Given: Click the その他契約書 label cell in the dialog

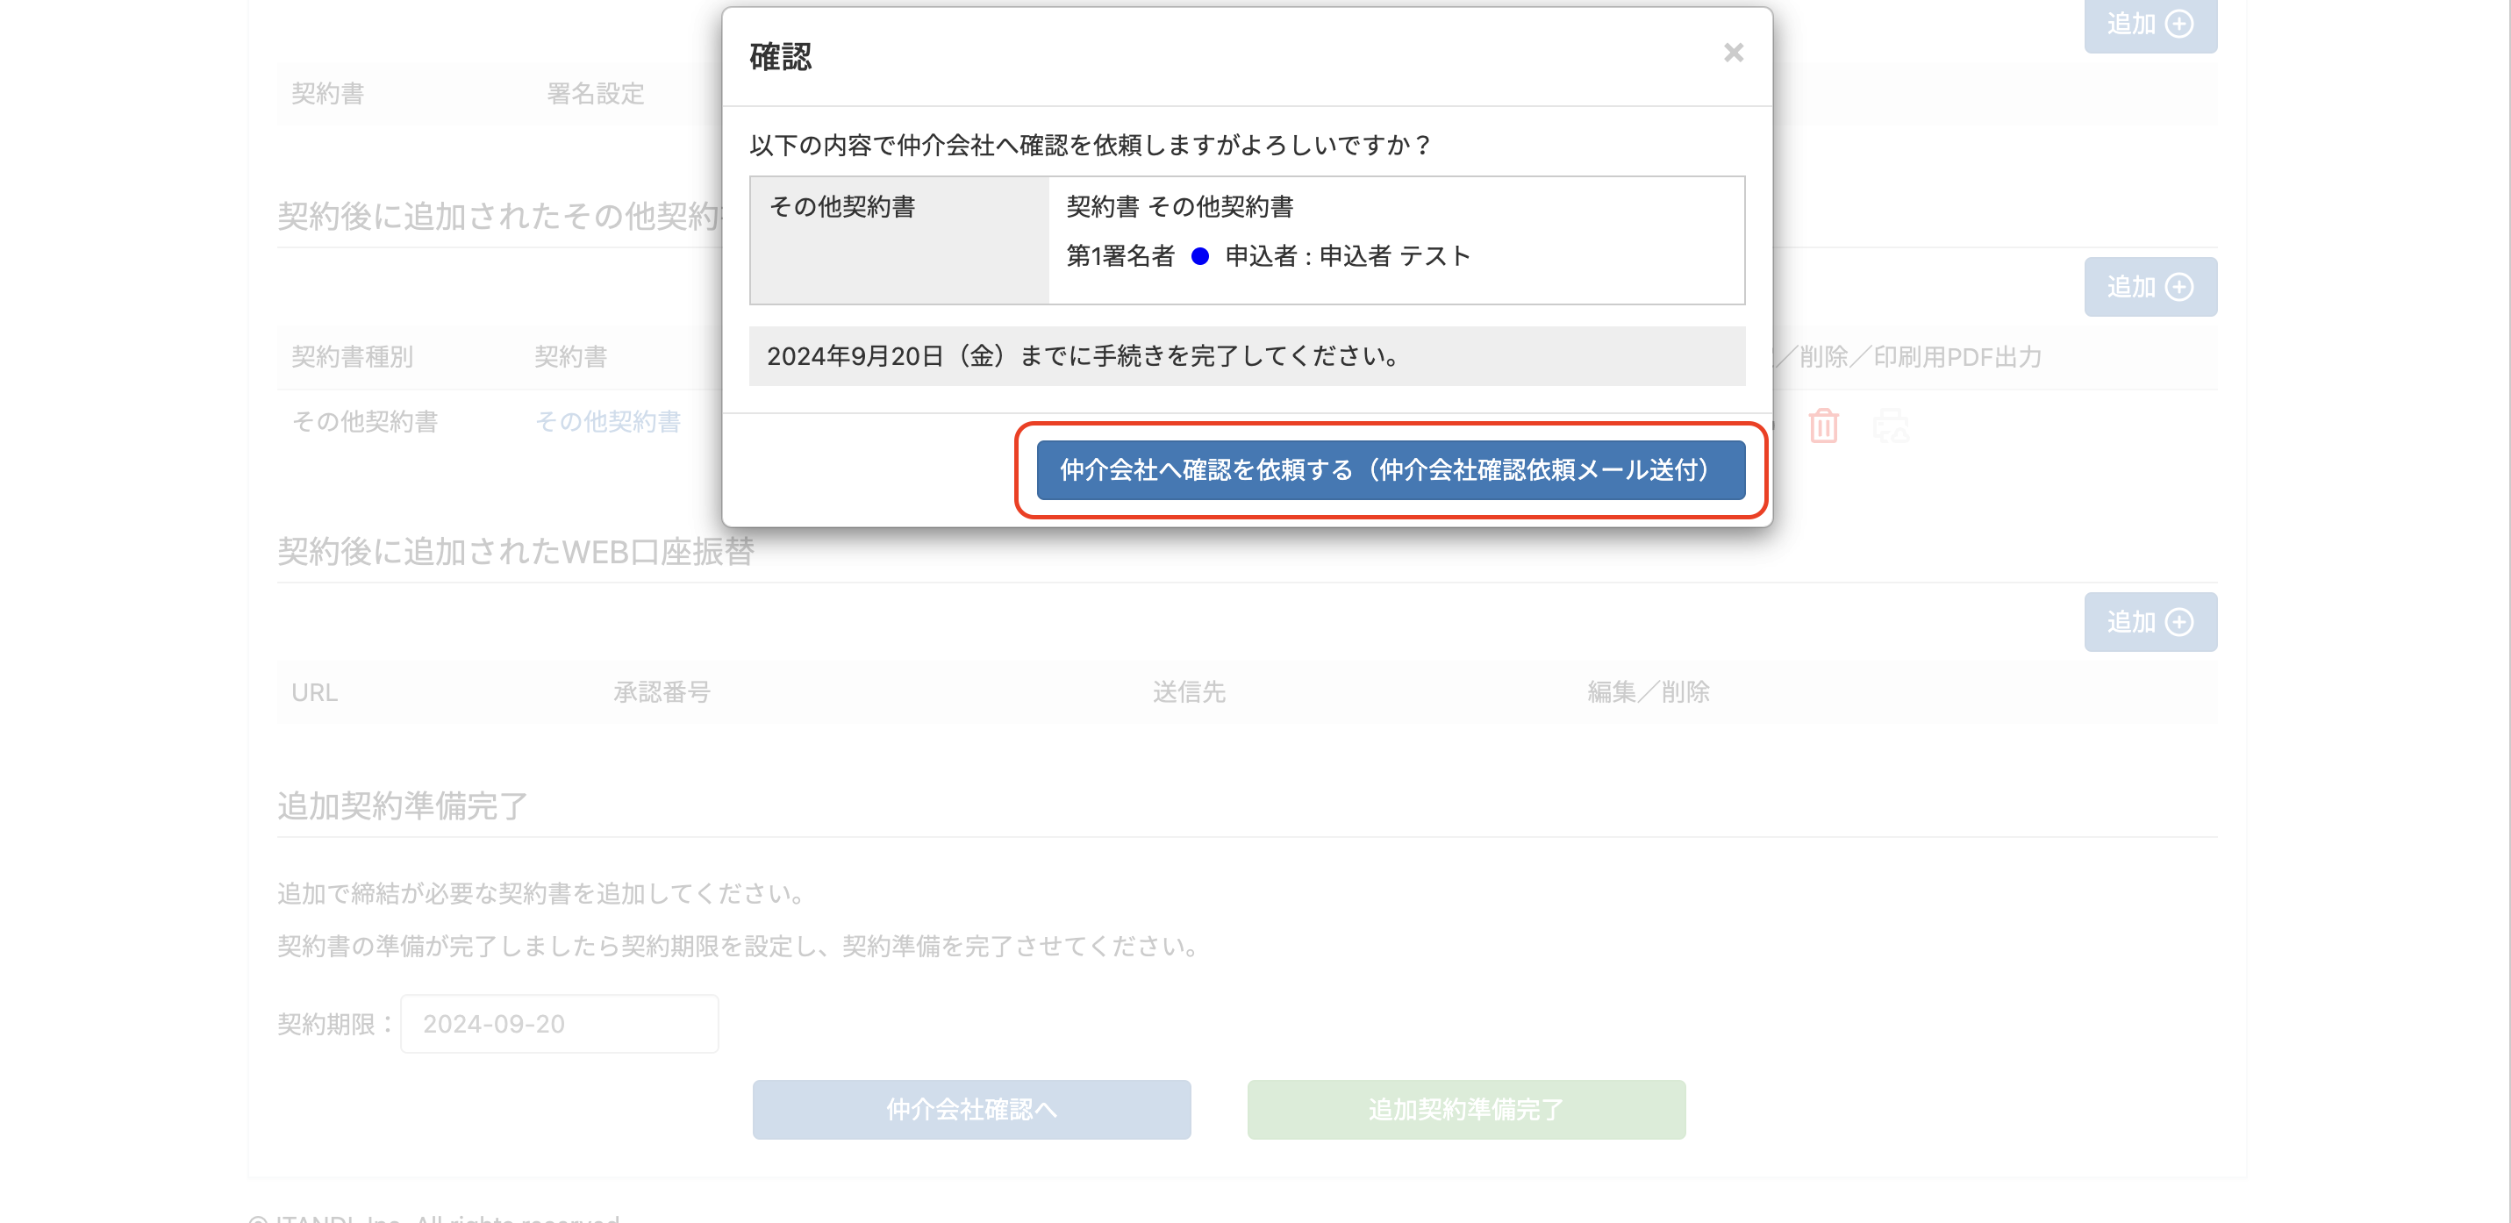Looking at the screenshot, I should pyautogui.click(x=898, y=240).
